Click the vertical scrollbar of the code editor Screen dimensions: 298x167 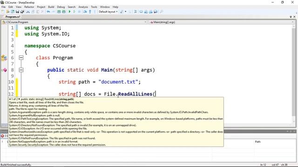click(x=294, y=74)
